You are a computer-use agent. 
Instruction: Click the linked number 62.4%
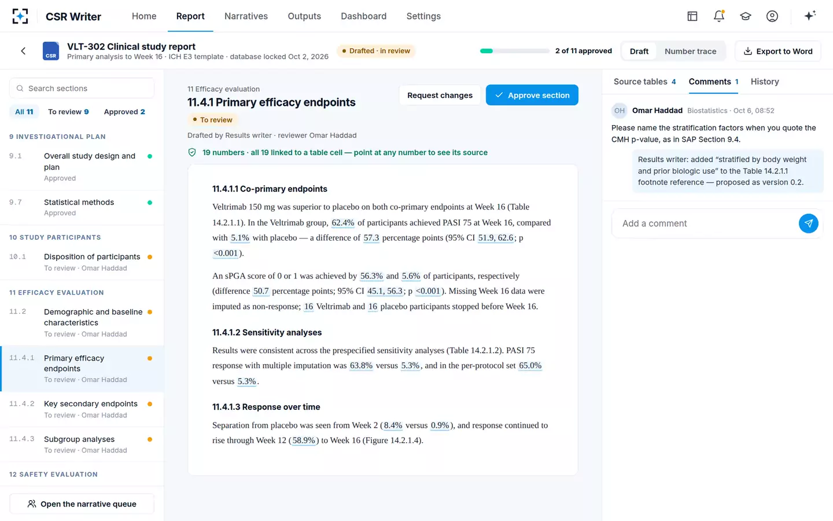[343, 222]
